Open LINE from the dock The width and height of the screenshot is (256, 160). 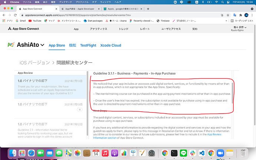coord(183,153)
